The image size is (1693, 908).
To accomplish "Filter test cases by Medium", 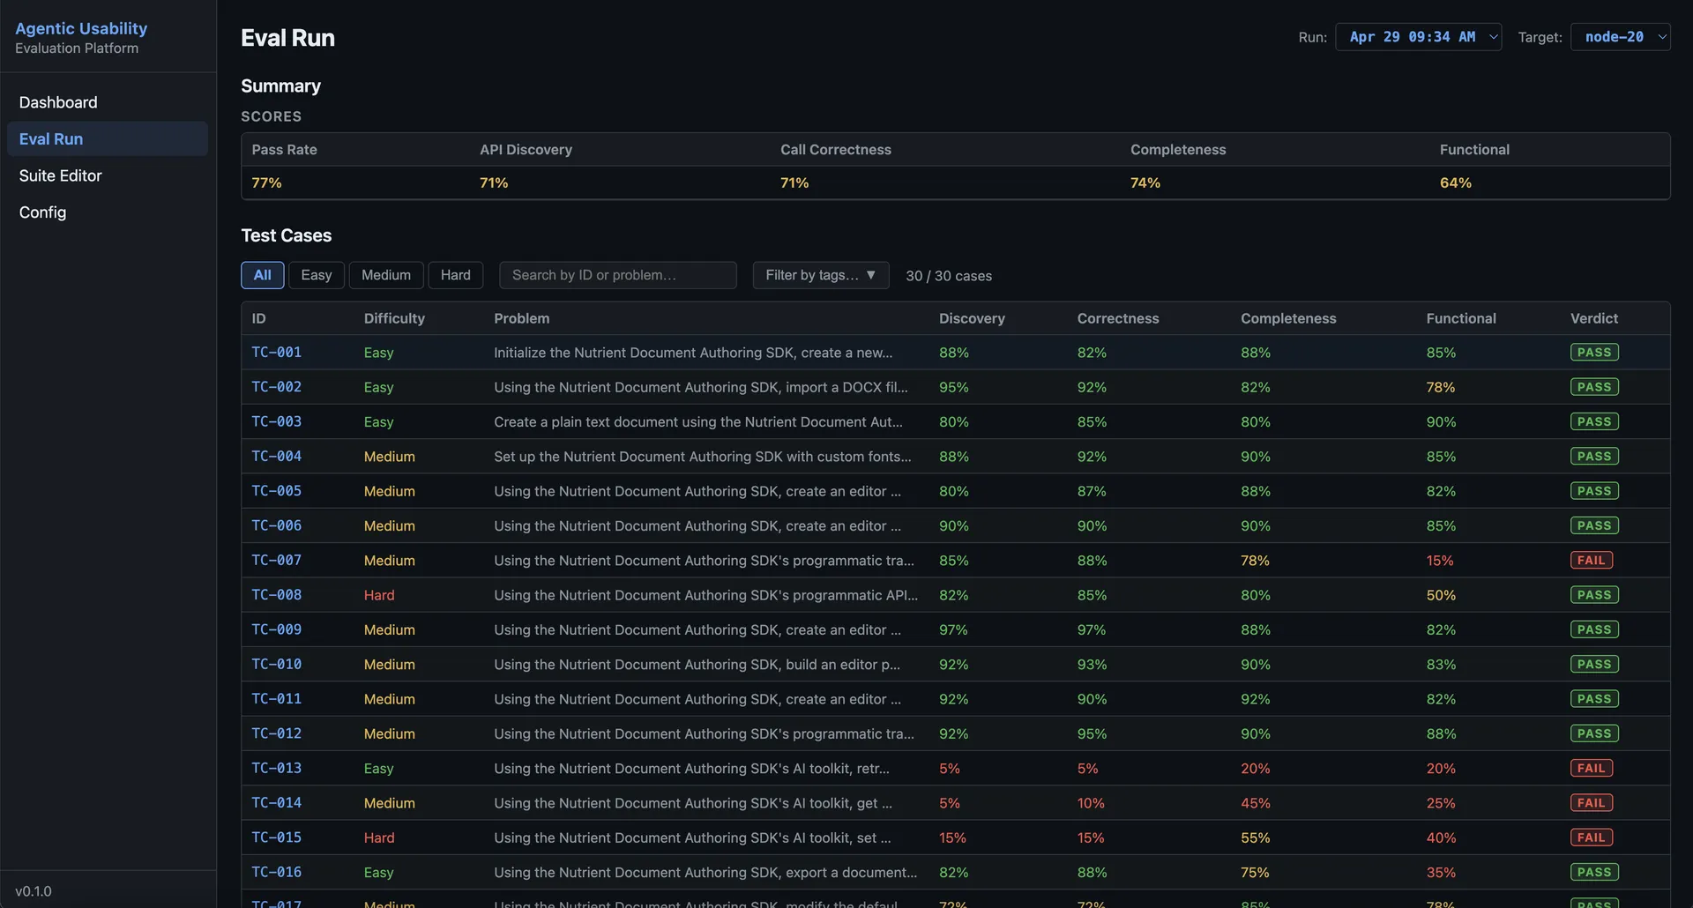I will pyautogui.click(x=386, y=275).
